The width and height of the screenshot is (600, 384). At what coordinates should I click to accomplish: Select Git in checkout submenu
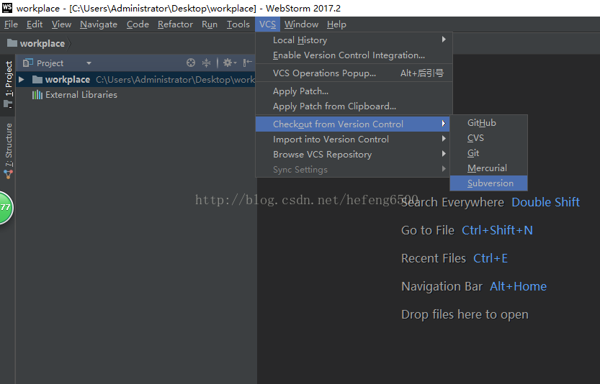488,153
